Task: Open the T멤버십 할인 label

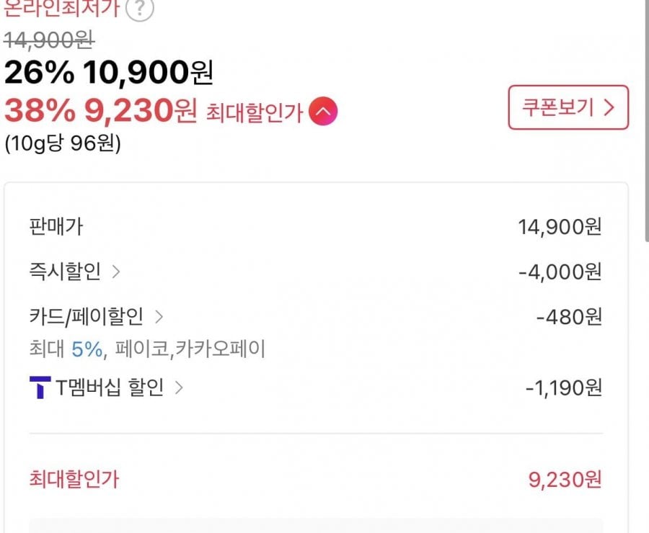Action: tap(110, 388)
